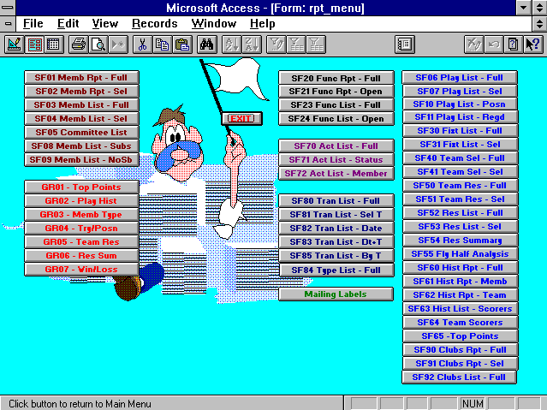Open SF55 Fly Half Analysis report
547x410 pixels.
460,254
